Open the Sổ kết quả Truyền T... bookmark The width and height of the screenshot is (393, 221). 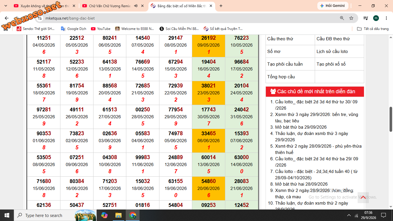pos(223,29)
